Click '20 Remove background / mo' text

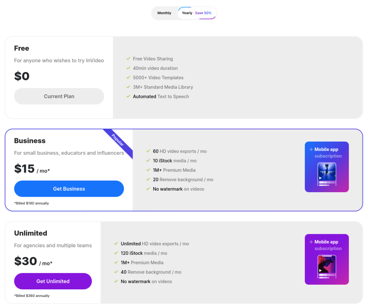pyautogui.click(x=183, y=179)
